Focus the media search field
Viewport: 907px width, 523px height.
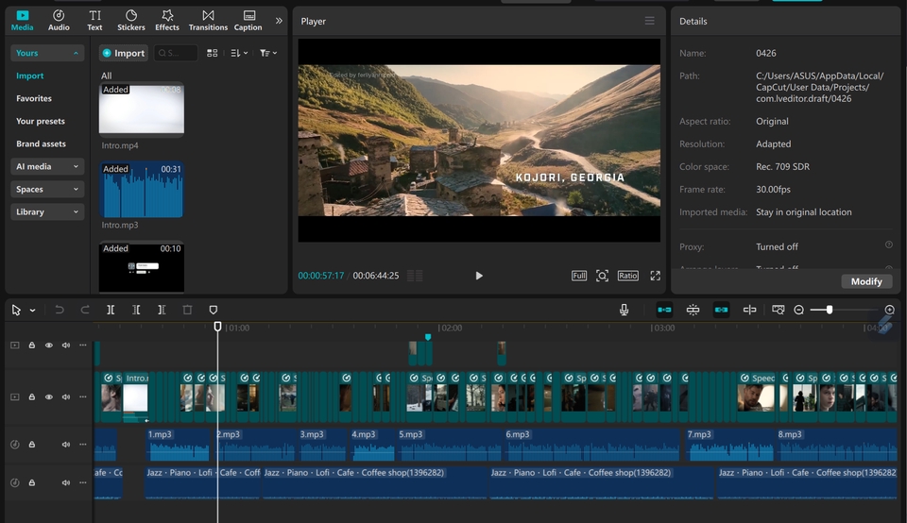[176, 53]
